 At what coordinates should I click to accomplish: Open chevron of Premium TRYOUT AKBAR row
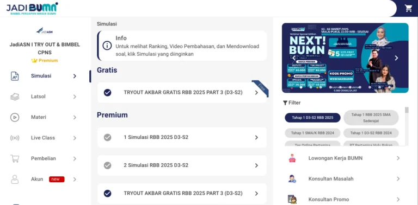pos(256,194)
